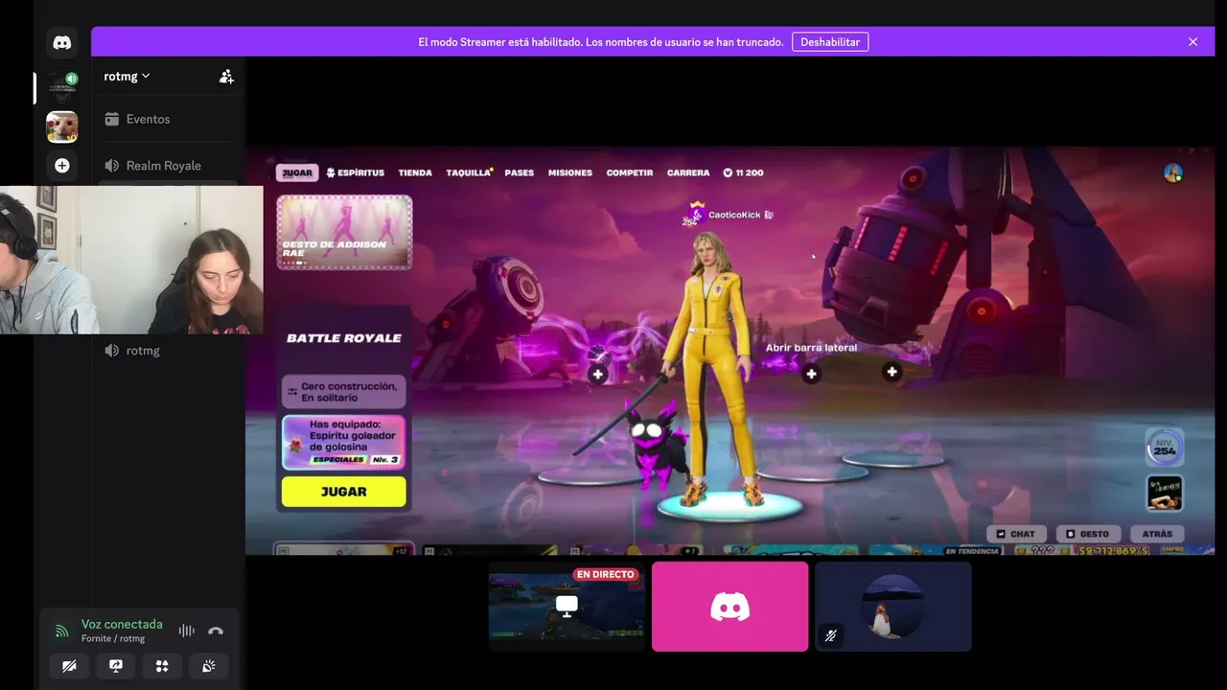Open the noise suppression waveform icon
1227x690 pixels.
(187, 631)
